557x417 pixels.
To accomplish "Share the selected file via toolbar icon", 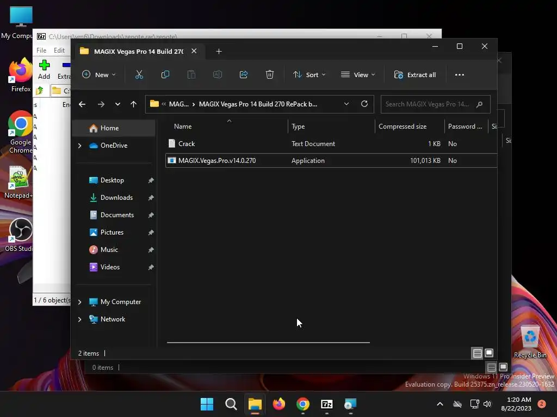I will coord(244,75).
